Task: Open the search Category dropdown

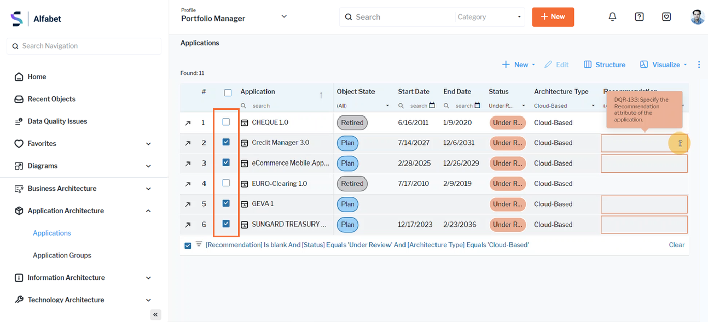Action: pyautogui.click(x=489, y=17)
